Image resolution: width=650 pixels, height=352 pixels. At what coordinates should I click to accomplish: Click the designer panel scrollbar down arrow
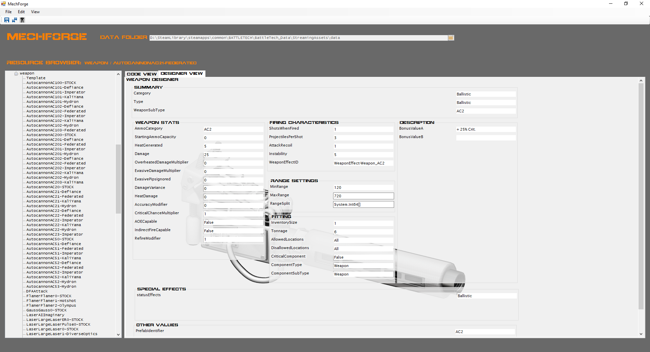tap(641, 334)
